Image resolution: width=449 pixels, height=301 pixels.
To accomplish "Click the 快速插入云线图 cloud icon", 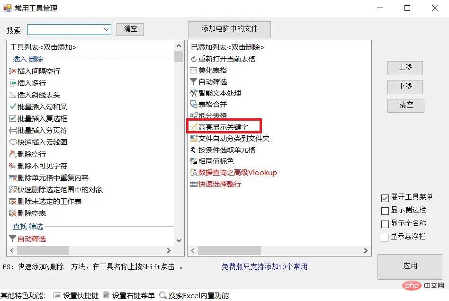I will [13, 142].
